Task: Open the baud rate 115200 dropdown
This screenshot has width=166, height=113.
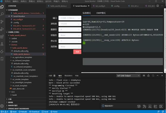Action: 70,24
